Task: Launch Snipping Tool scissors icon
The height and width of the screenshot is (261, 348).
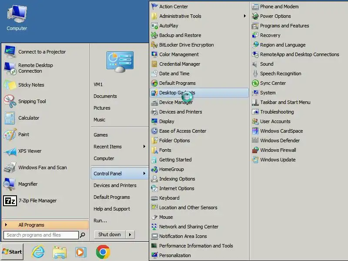Action: [10, 101]
